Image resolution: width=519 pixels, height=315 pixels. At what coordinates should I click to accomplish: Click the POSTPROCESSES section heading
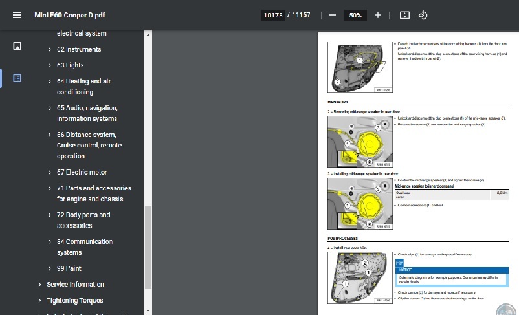tap(342, 238)
